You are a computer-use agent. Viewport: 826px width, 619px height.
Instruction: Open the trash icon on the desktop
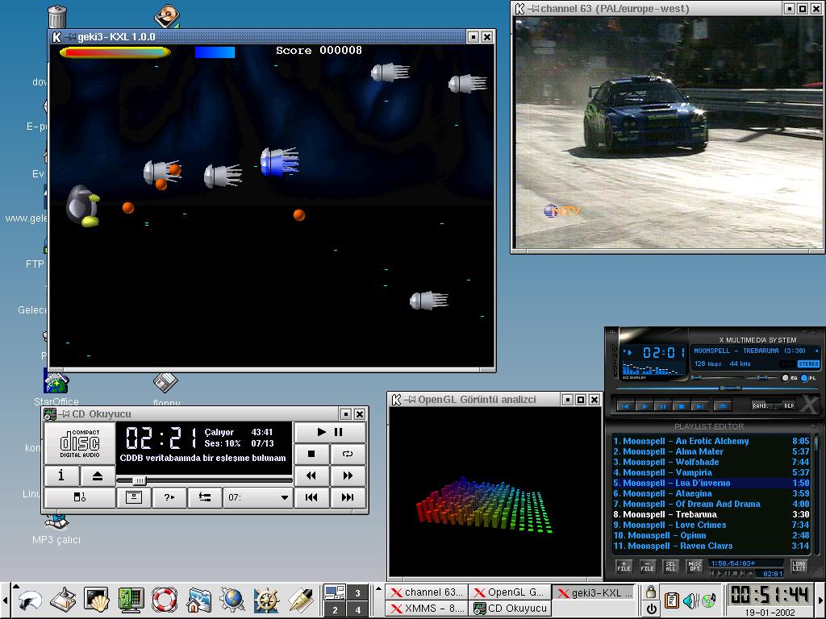coord(56,16)
